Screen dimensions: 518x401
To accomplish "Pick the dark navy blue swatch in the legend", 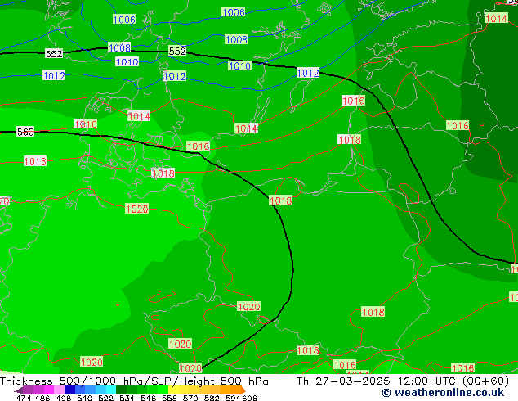I will coord(69,390).
